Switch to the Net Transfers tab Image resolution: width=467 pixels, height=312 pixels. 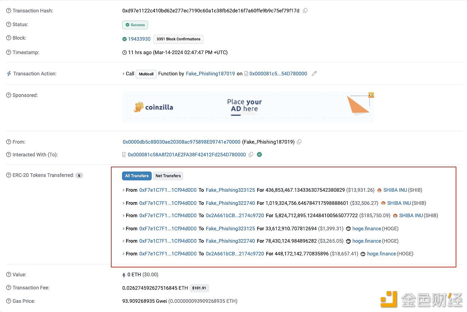(168, 176)
